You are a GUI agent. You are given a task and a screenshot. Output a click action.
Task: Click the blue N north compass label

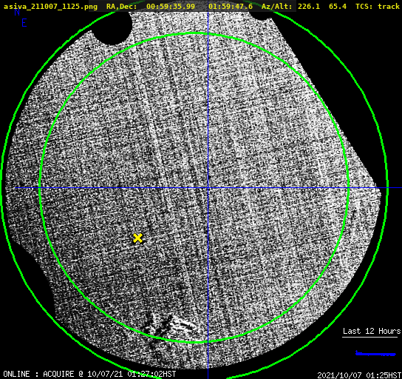[17, 12]
